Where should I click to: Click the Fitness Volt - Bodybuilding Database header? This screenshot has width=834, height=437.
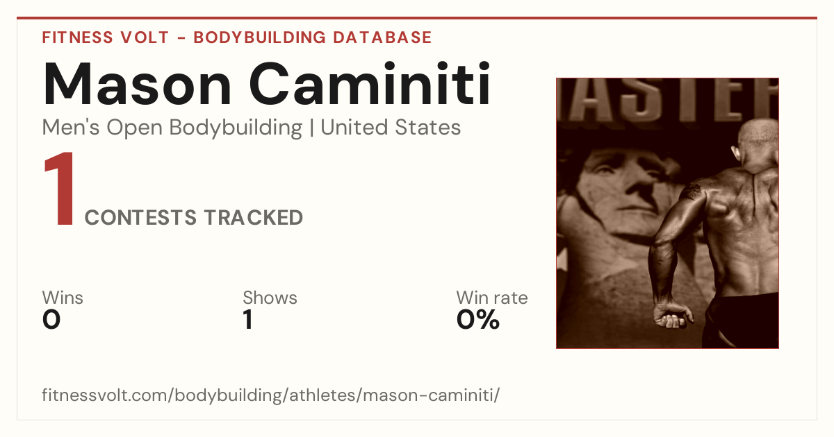(x=237, y=37)
